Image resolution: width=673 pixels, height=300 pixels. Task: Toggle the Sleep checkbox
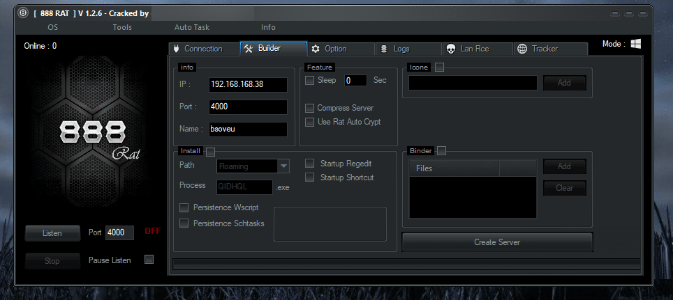point(309,81)
